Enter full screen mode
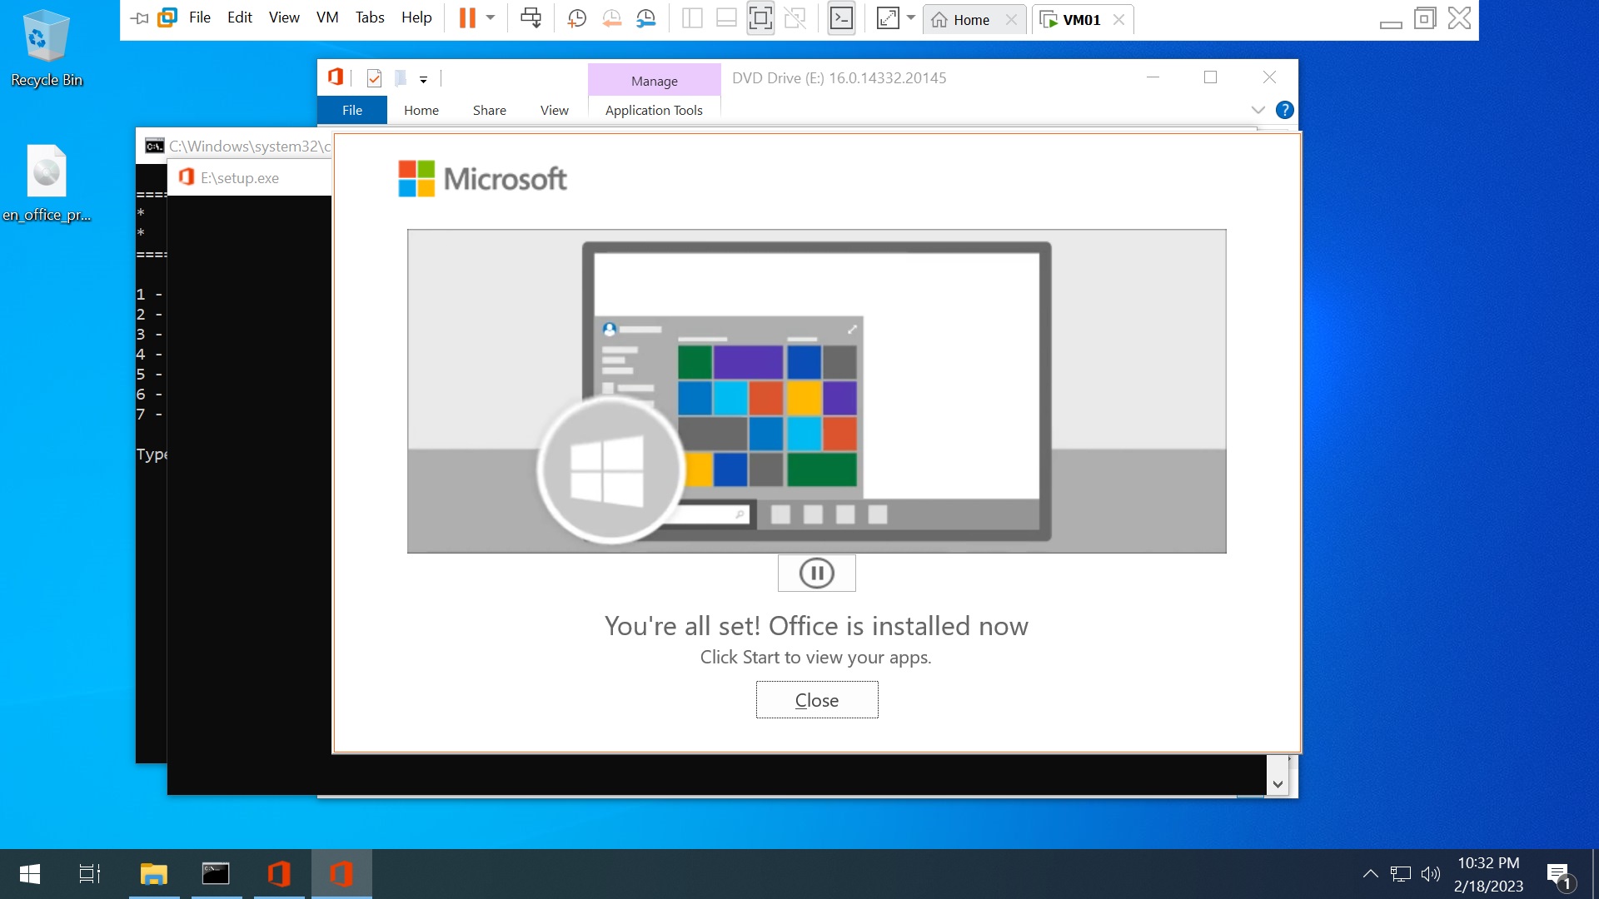Screen dimensions: 1599x899 (x=760, y=18)
